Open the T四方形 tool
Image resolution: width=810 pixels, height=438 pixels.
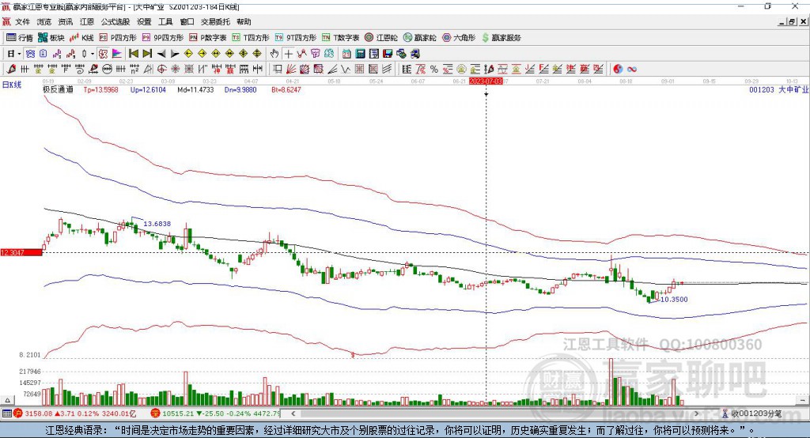251,38
